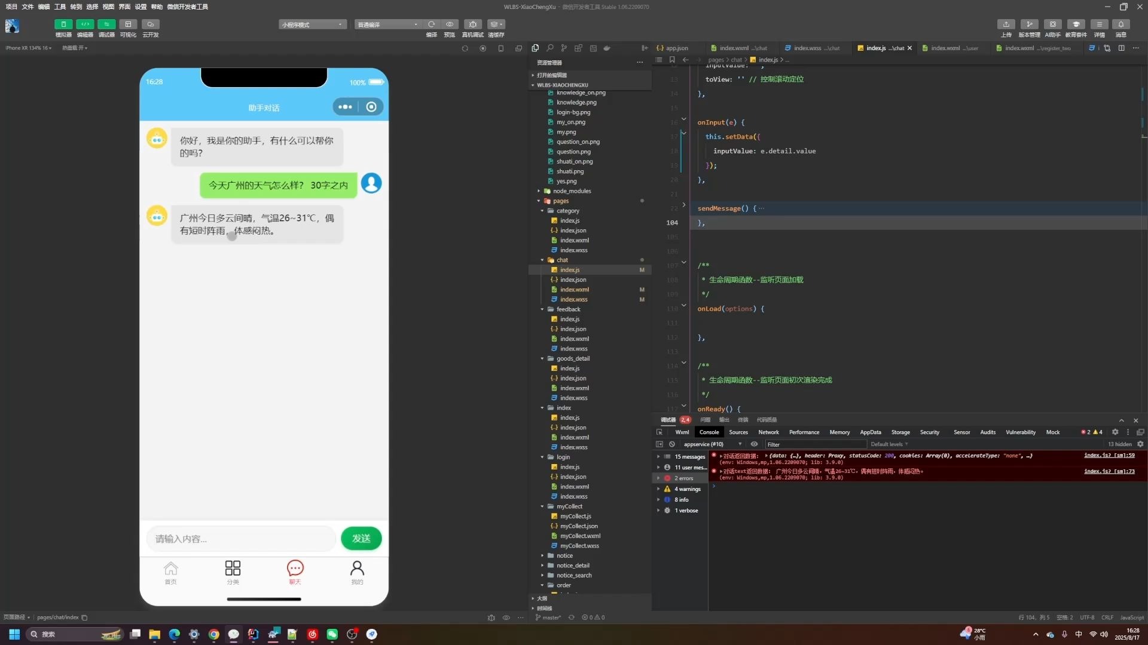
Task: Toggle the console sidebar icon
Action: click(x=660, y=444)
